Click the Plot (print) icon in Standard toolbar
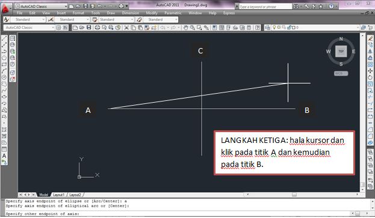The height and width of the screenshot is (218, 375). click(x=98, y=28)
